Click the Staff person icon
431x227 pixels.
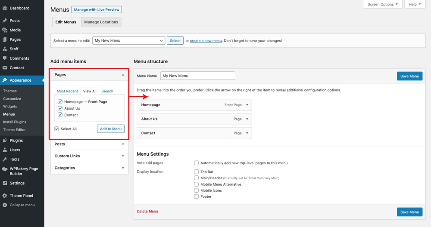5,49
